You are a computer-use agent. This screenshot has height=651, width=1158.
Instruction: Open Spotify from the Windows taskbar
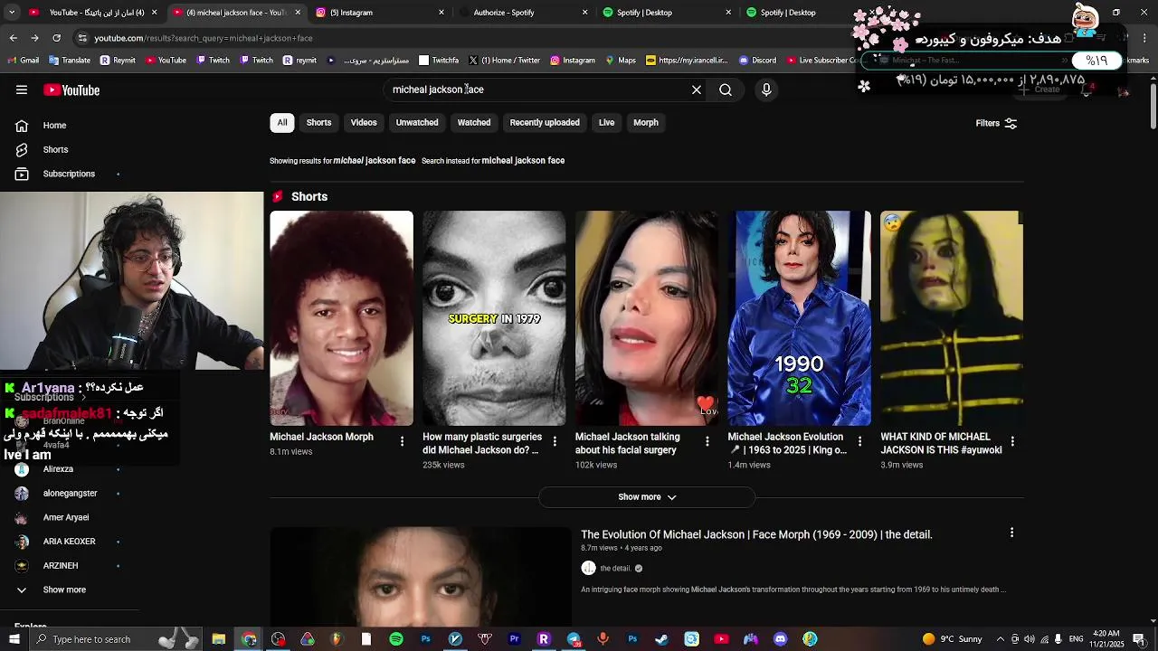click(396, 639)
